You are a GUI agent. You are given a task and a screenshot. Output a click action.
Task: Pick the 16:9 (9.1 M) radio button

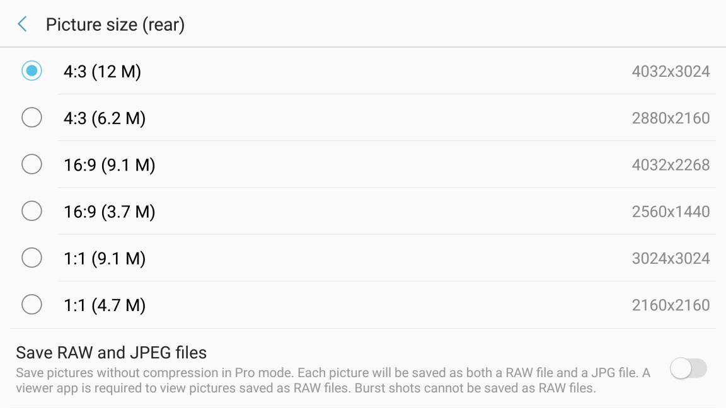[x=32, y=164]
